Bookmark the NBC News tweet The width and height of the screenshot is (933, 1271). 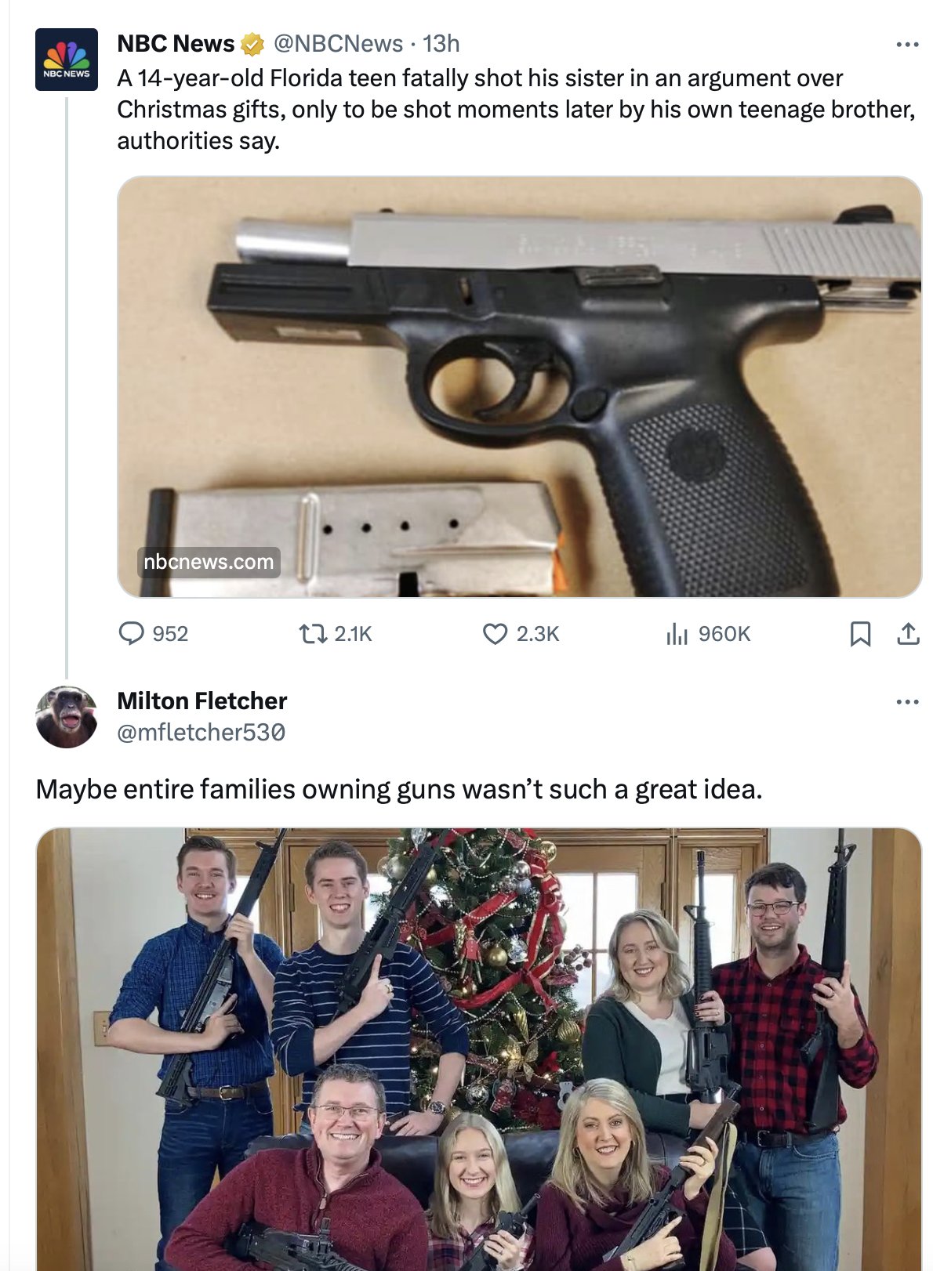point(860,633)
